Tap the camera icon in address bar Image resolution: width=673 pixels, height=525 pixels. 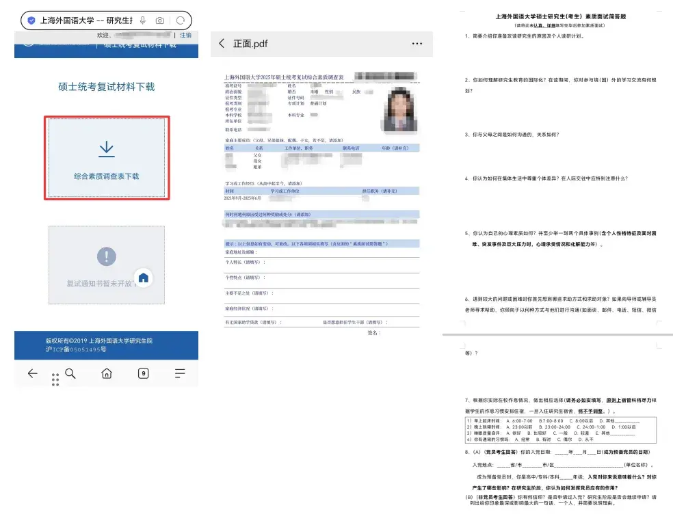(160, 21)
